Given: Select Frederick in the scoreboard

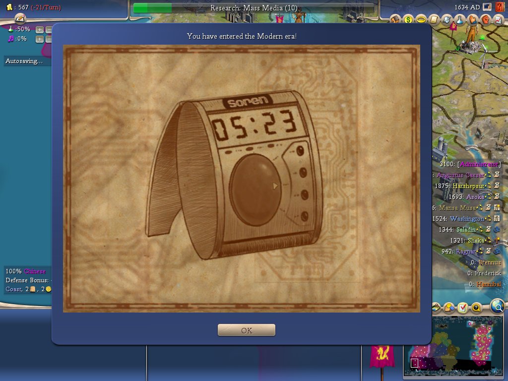Looking at the screenshot, I should (488, 273).
